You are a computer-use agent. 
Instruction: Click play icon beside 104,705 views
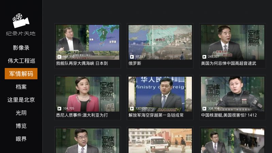[60, 108]
